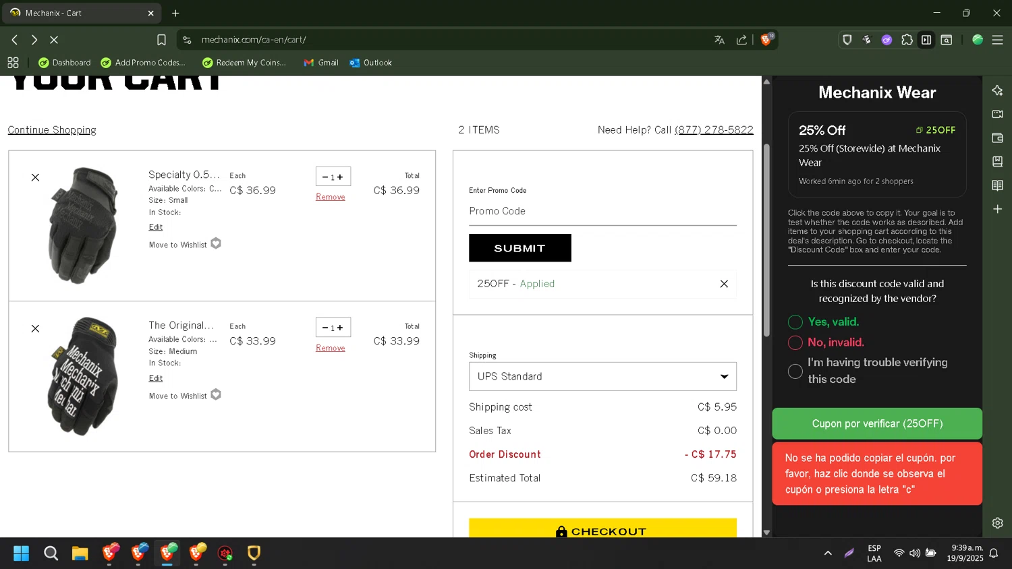This screenshot has width=1012, height=569.
Task: Open the Outlook bookmark
Action: pos(370,63)
